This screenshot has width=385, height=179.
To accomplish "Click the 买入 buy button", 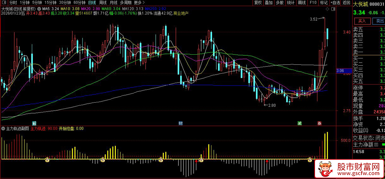I will coord(362,21).
